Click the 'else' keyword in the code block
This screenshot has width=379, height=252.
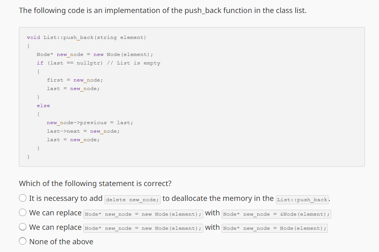[43, 105]
